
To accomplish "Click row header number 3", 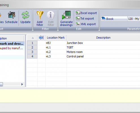I will [32, 52].
